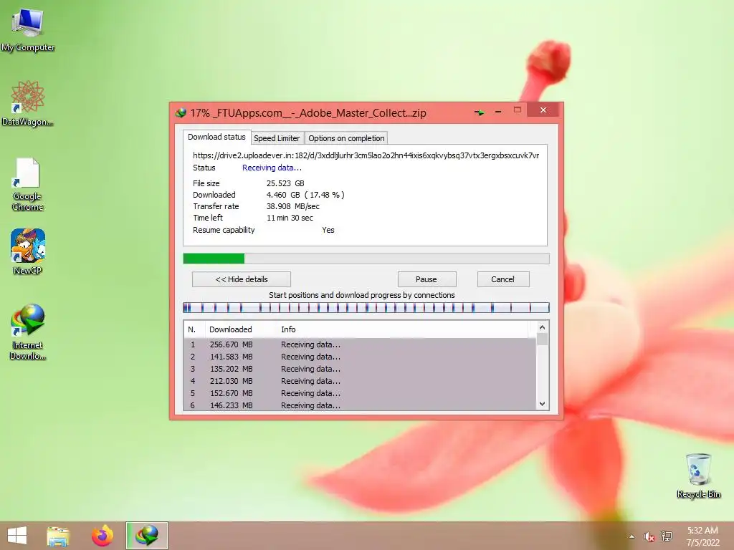Open DataWagon desktop shortcut
734x550 pixels.
(28, 103)
